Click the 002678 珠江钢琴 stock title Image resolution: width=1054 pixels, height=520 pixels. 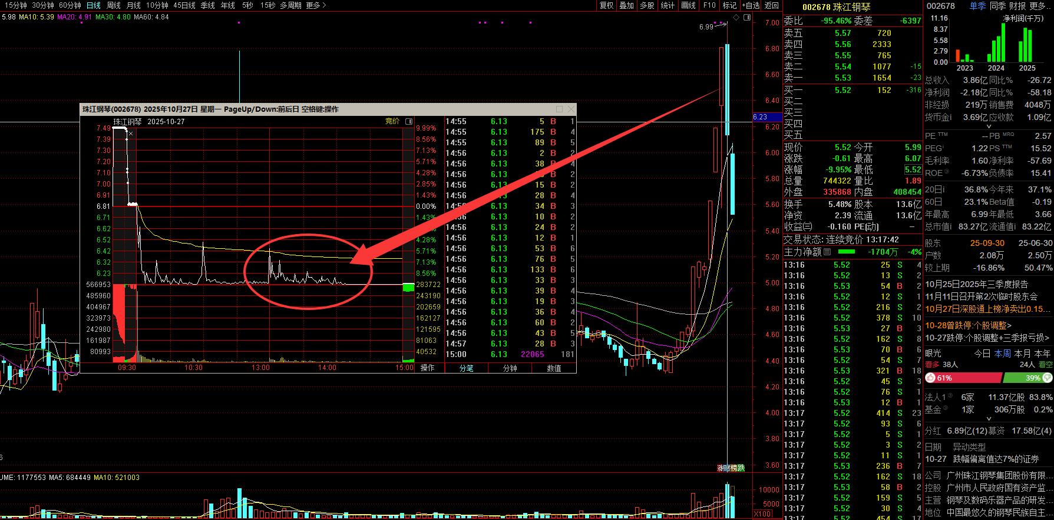(836, 7)
